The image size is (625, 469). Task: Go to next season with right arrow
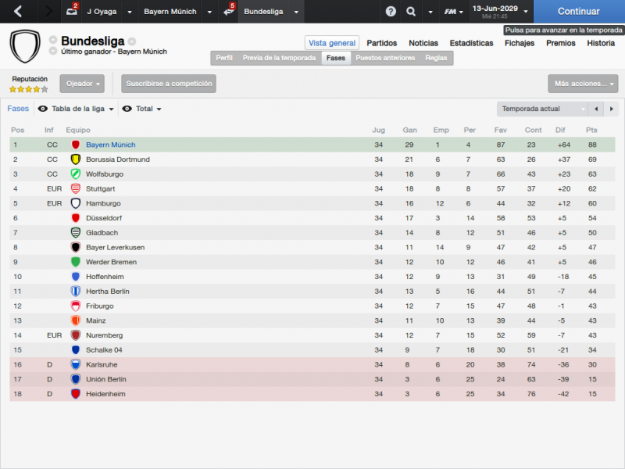[611, 109]
